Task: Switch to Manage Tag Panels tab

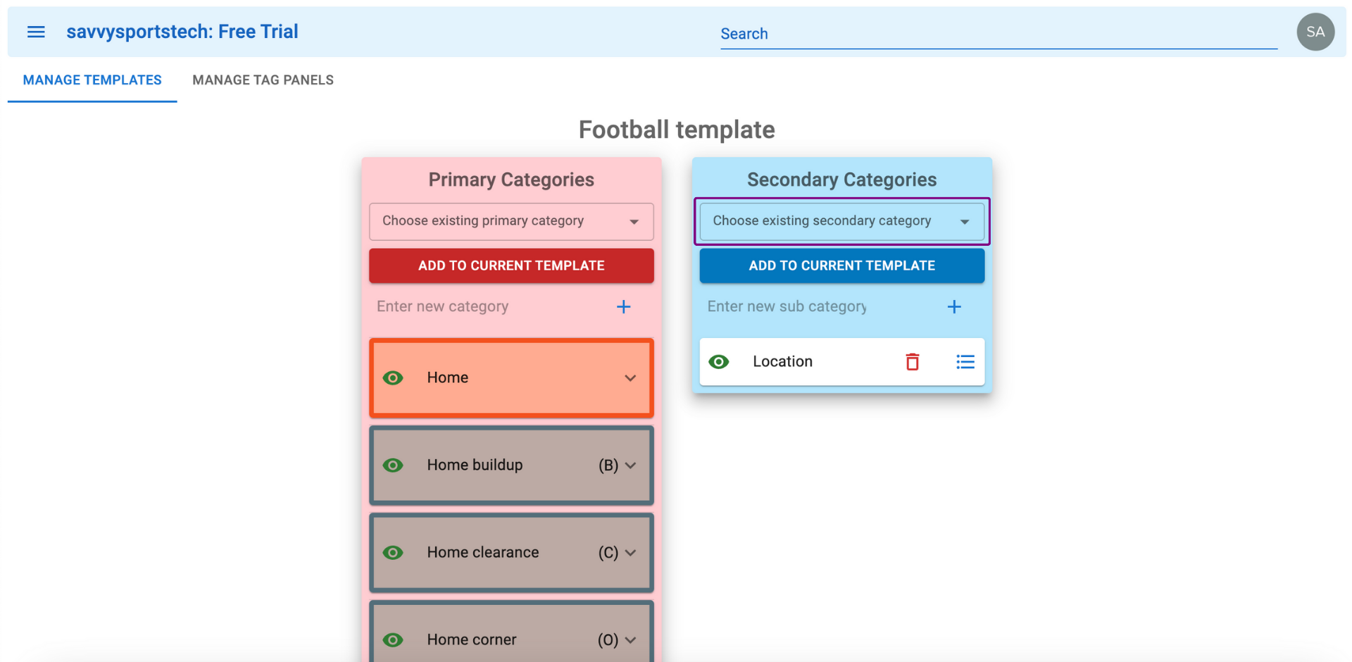Action: pyautogui.click(x=263, y=80)
